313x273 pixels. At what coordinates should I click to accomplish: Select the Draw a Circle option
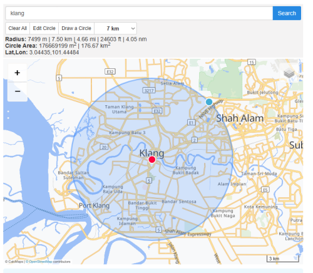76,28
